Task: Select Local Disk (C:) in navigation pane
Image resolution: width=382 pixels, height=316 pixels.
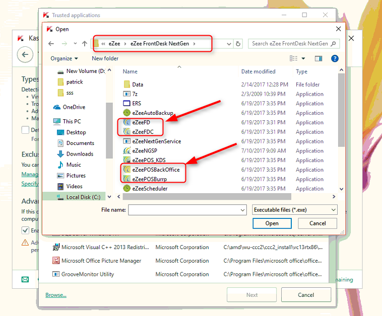Action: (x=74, y=197)
